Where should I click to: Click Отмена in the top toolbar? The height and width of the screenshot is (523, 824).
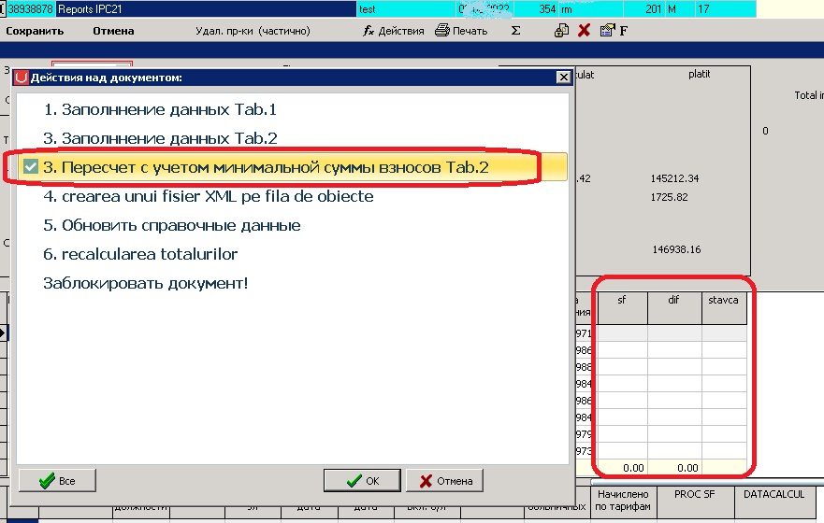tap(113, 31)
